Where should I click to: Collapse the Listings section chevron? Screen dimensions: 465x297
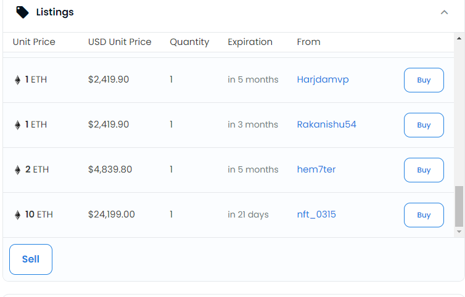444,12
